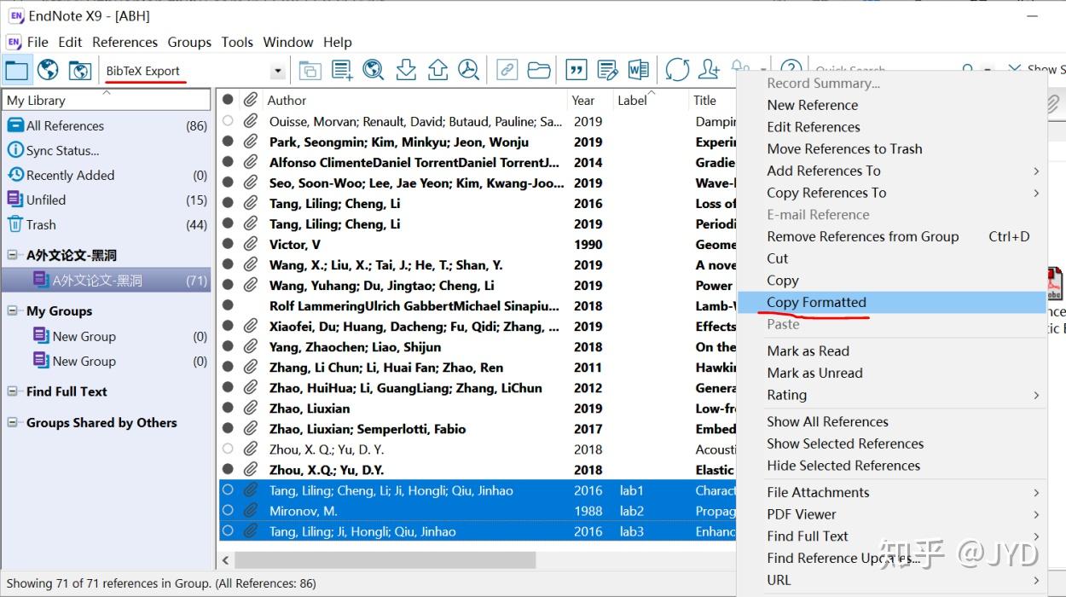Click the Sync Library circular-arrows icon
The image size is (1066, 597).
click(676, 71)
